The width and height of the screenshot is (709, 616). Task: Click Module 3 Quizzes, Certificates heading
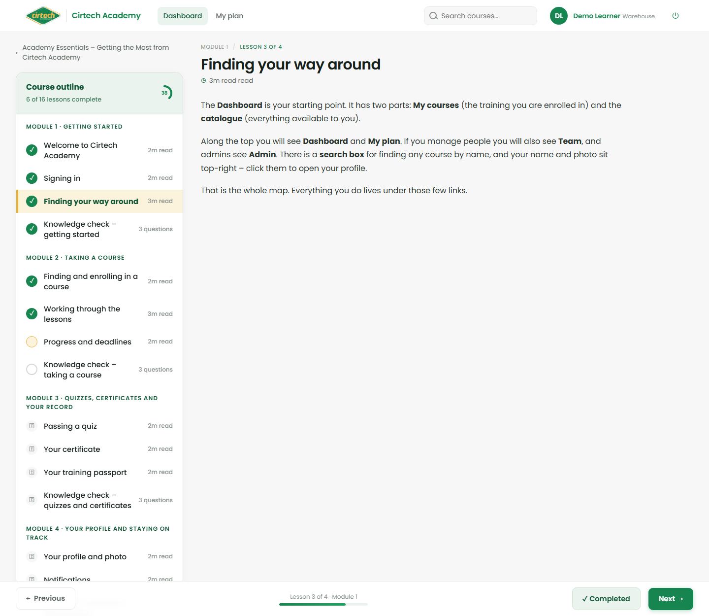pyautogui.click(x=92, y=402)
